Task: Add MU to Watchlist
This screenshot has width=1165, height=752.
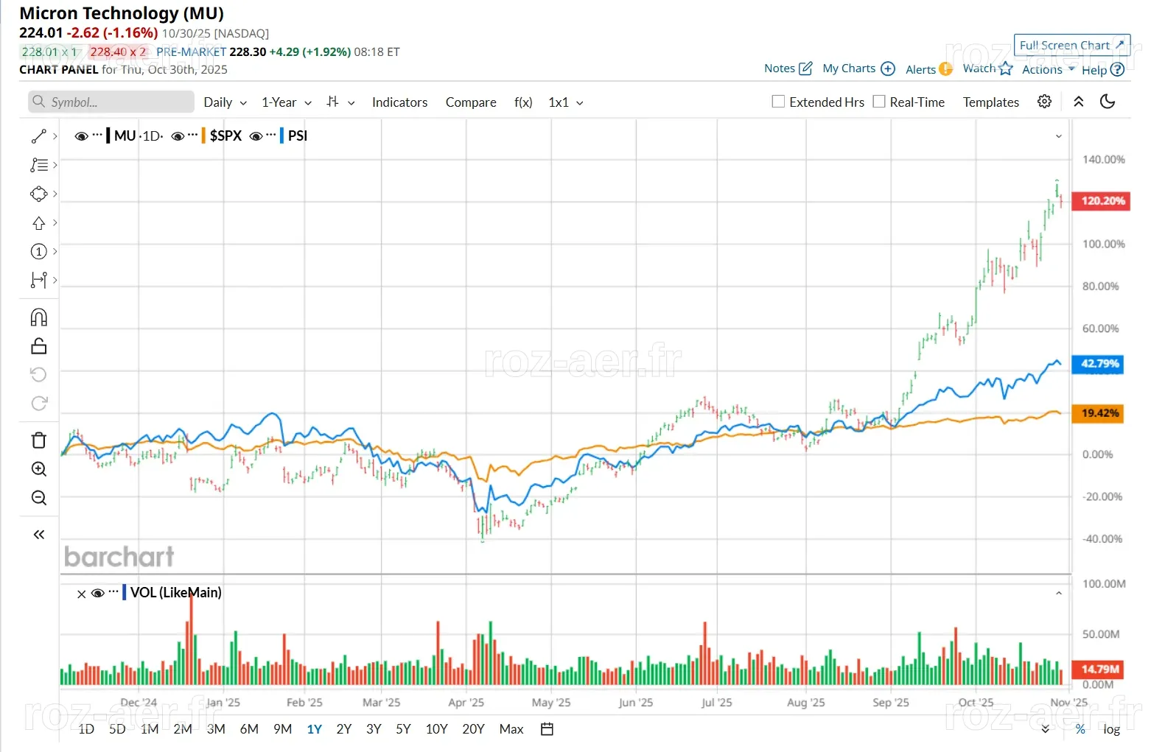Action: (x=987, y=68)
